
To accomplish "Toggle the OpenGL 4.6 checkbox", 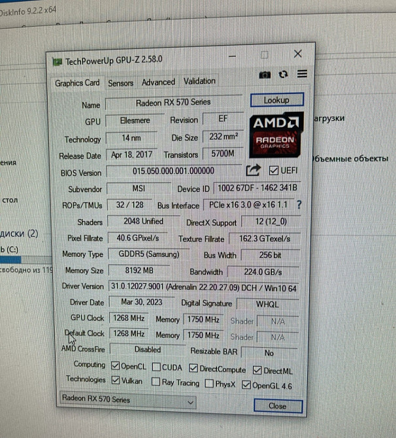I will (x=246, y=384).
